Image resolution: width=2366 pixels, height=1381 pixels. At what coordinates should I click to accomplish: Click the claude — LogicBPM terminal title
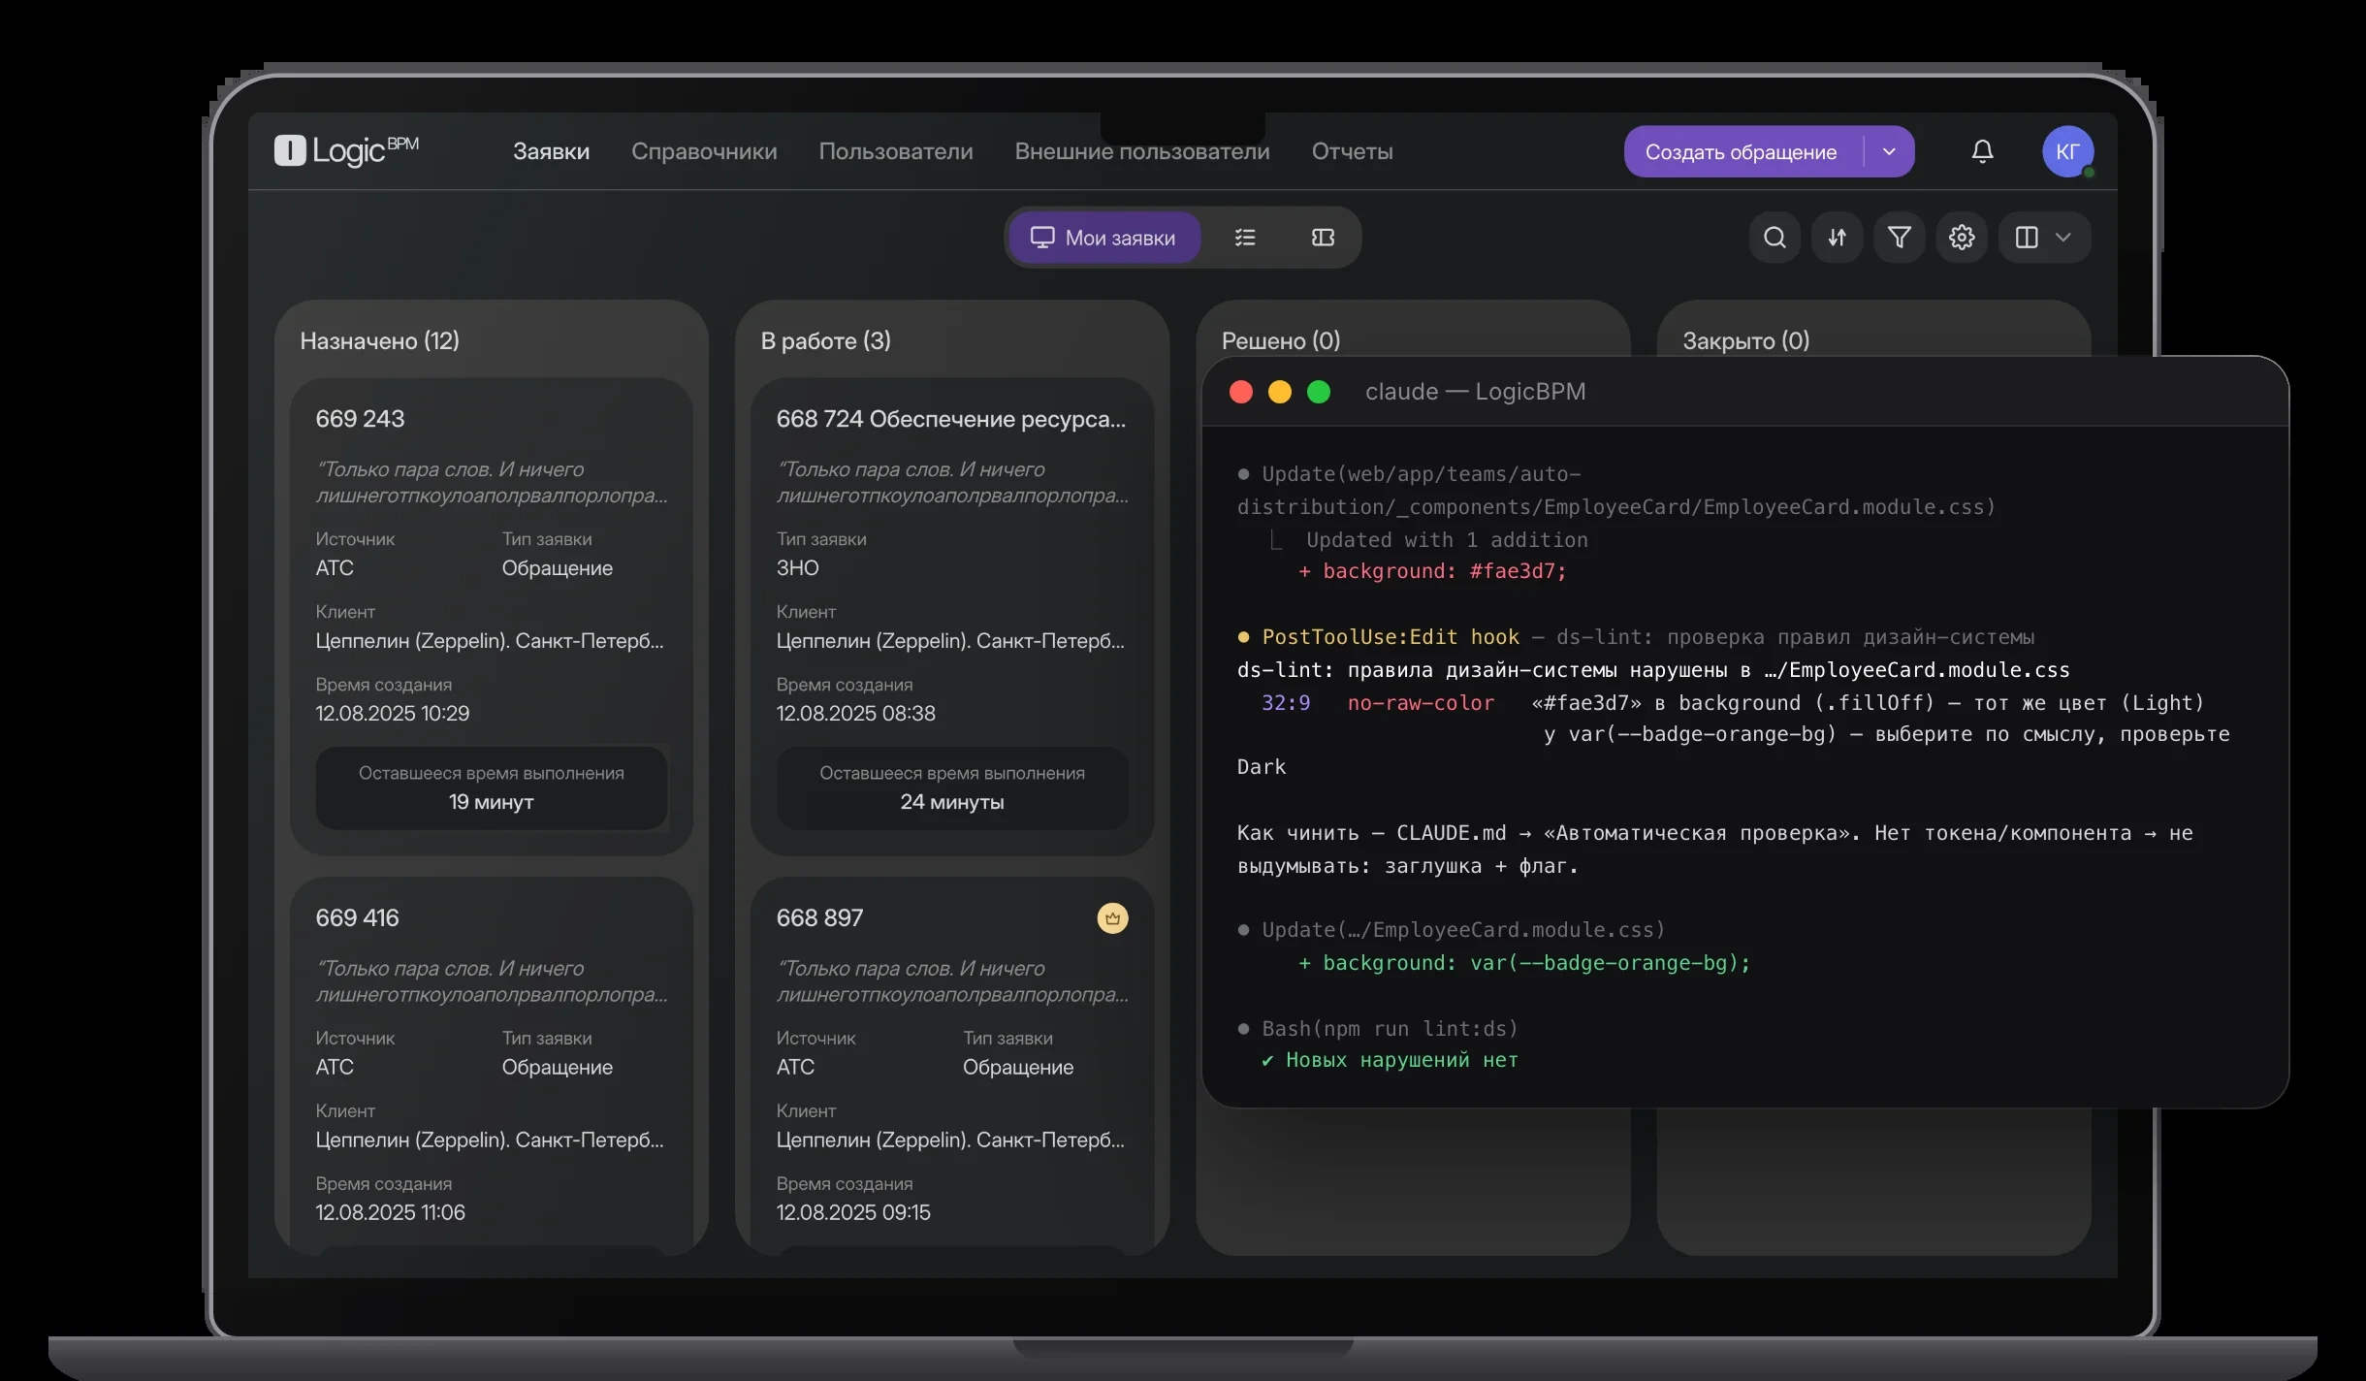[1475, 392]
